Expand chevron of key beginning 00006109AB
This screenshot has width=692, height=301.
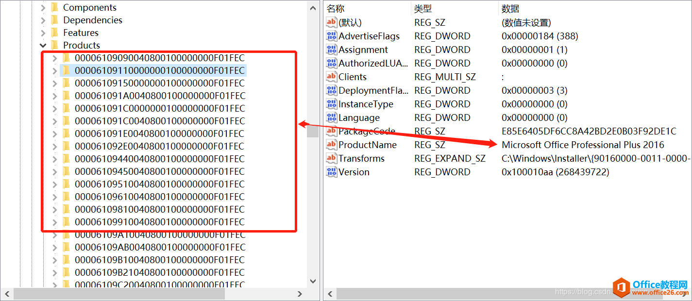click(54, 247)
